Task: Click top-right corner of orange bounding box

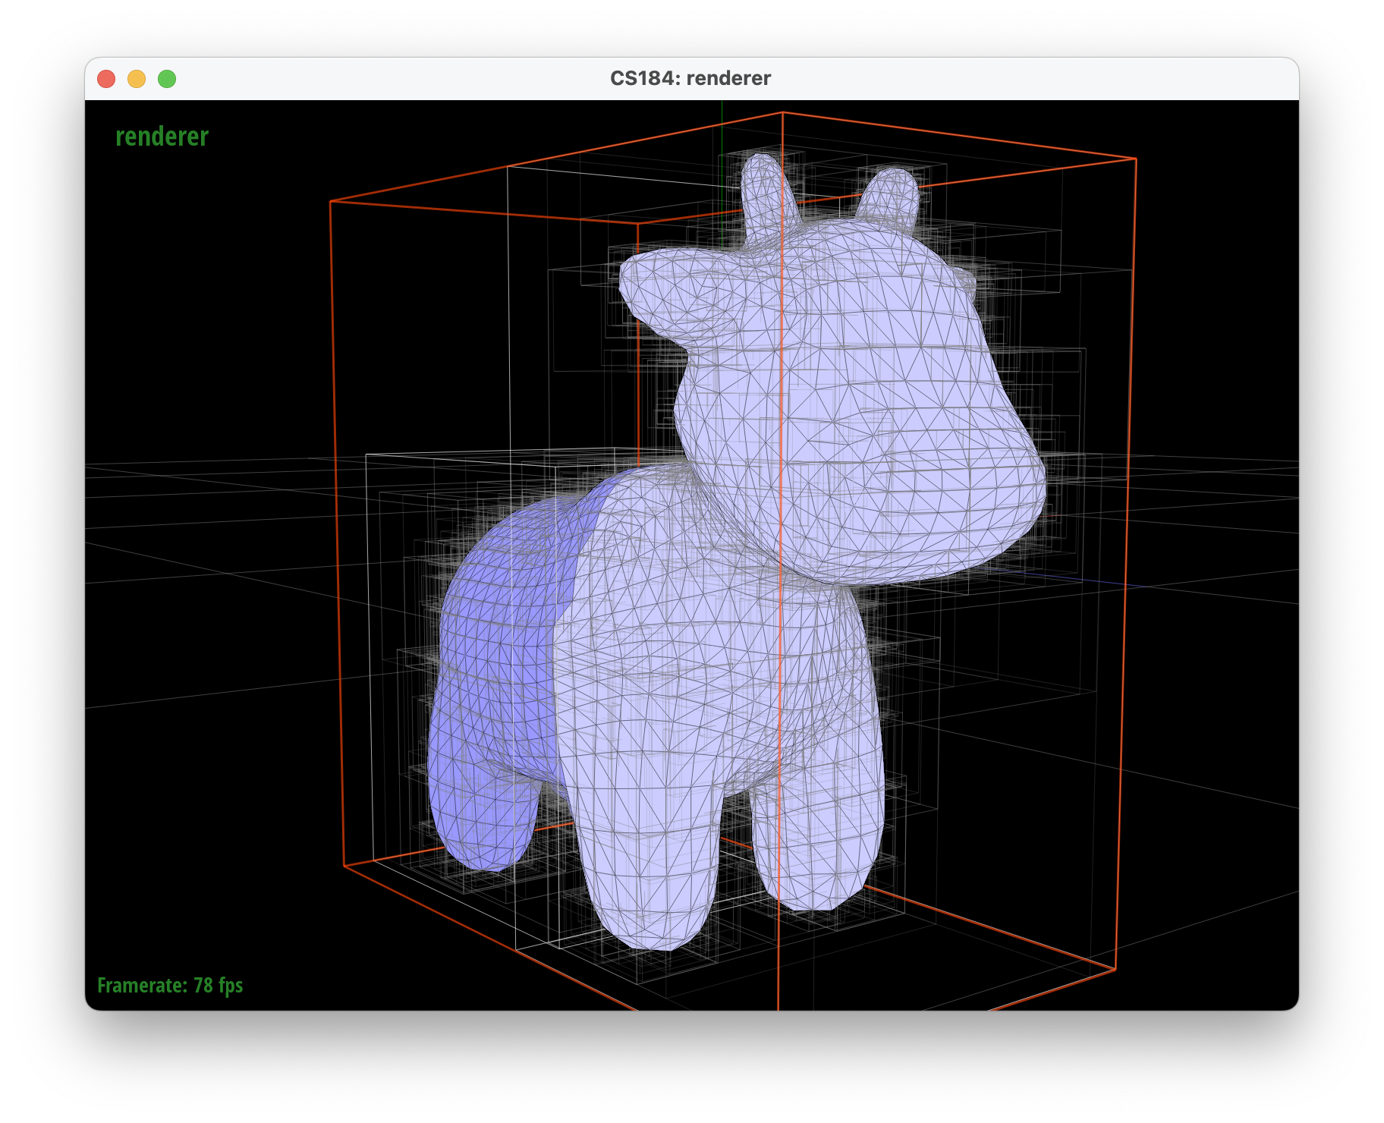Action: click(1136, 159)
